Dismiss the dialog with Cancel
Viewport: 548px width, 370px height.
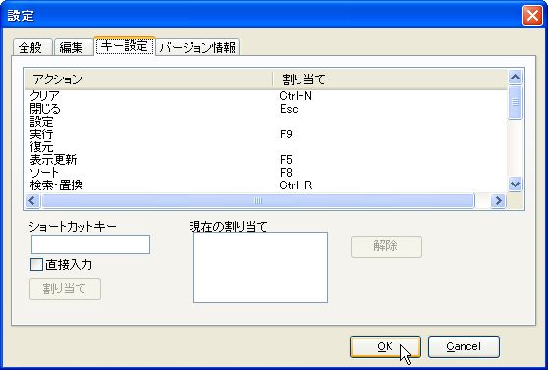click(x=464, y=346)
